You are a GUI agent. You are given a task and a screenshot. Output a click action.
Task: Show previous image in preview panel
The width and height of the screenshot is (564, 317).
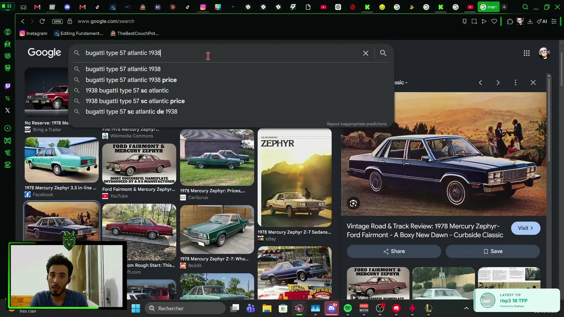480,82
